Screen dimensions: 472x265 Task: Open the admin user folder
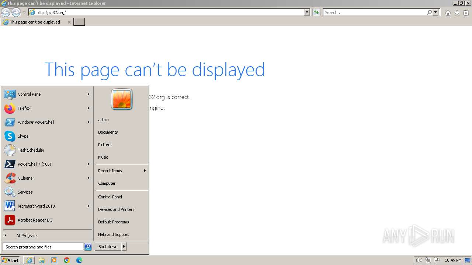[122, 120]
